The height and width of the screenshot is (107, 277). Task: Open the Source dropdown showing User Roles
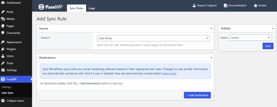pyautogui.click(x=153, y=38)
